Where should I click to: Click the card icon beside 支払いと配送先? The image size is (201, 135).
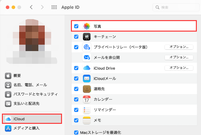(x=8, y=104)
